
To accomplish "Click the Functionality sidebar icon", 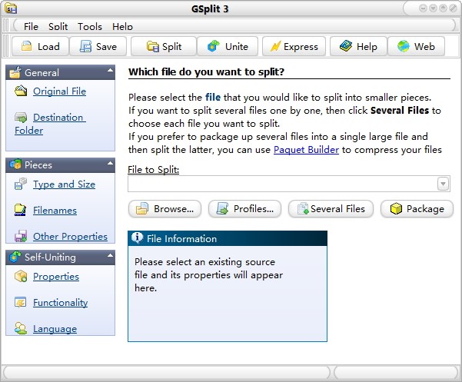I will (20, 303).
